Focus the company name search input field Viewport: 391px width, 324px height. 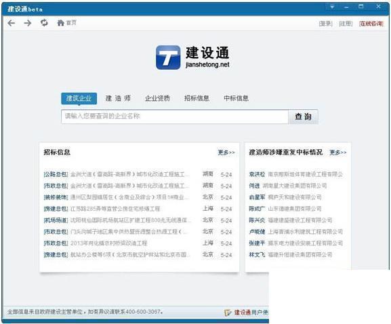(x=175, y=116)
